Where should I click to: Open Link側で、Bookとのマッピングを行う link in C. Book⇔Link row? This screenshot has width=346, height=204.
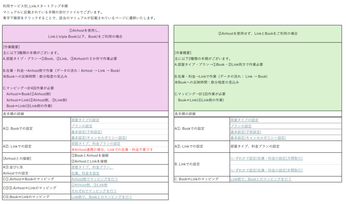coord(261,179)
